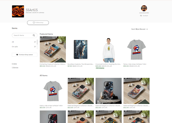172x123 pixels.
Task: Click the magnifier icon in Search items
Action: coord(34,35)
